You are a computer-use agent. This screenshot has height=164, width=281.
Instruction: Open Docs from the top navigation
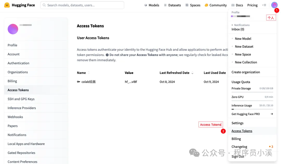(237, 5)
